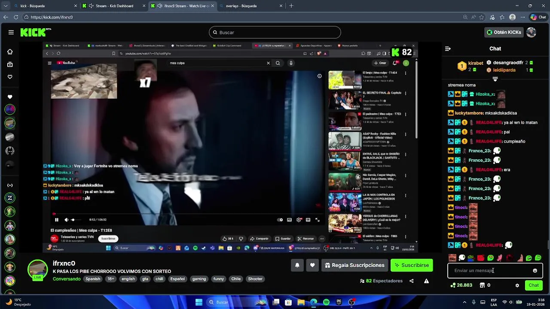Select the gta tag
550x309 pixels.
coord(145,279)
